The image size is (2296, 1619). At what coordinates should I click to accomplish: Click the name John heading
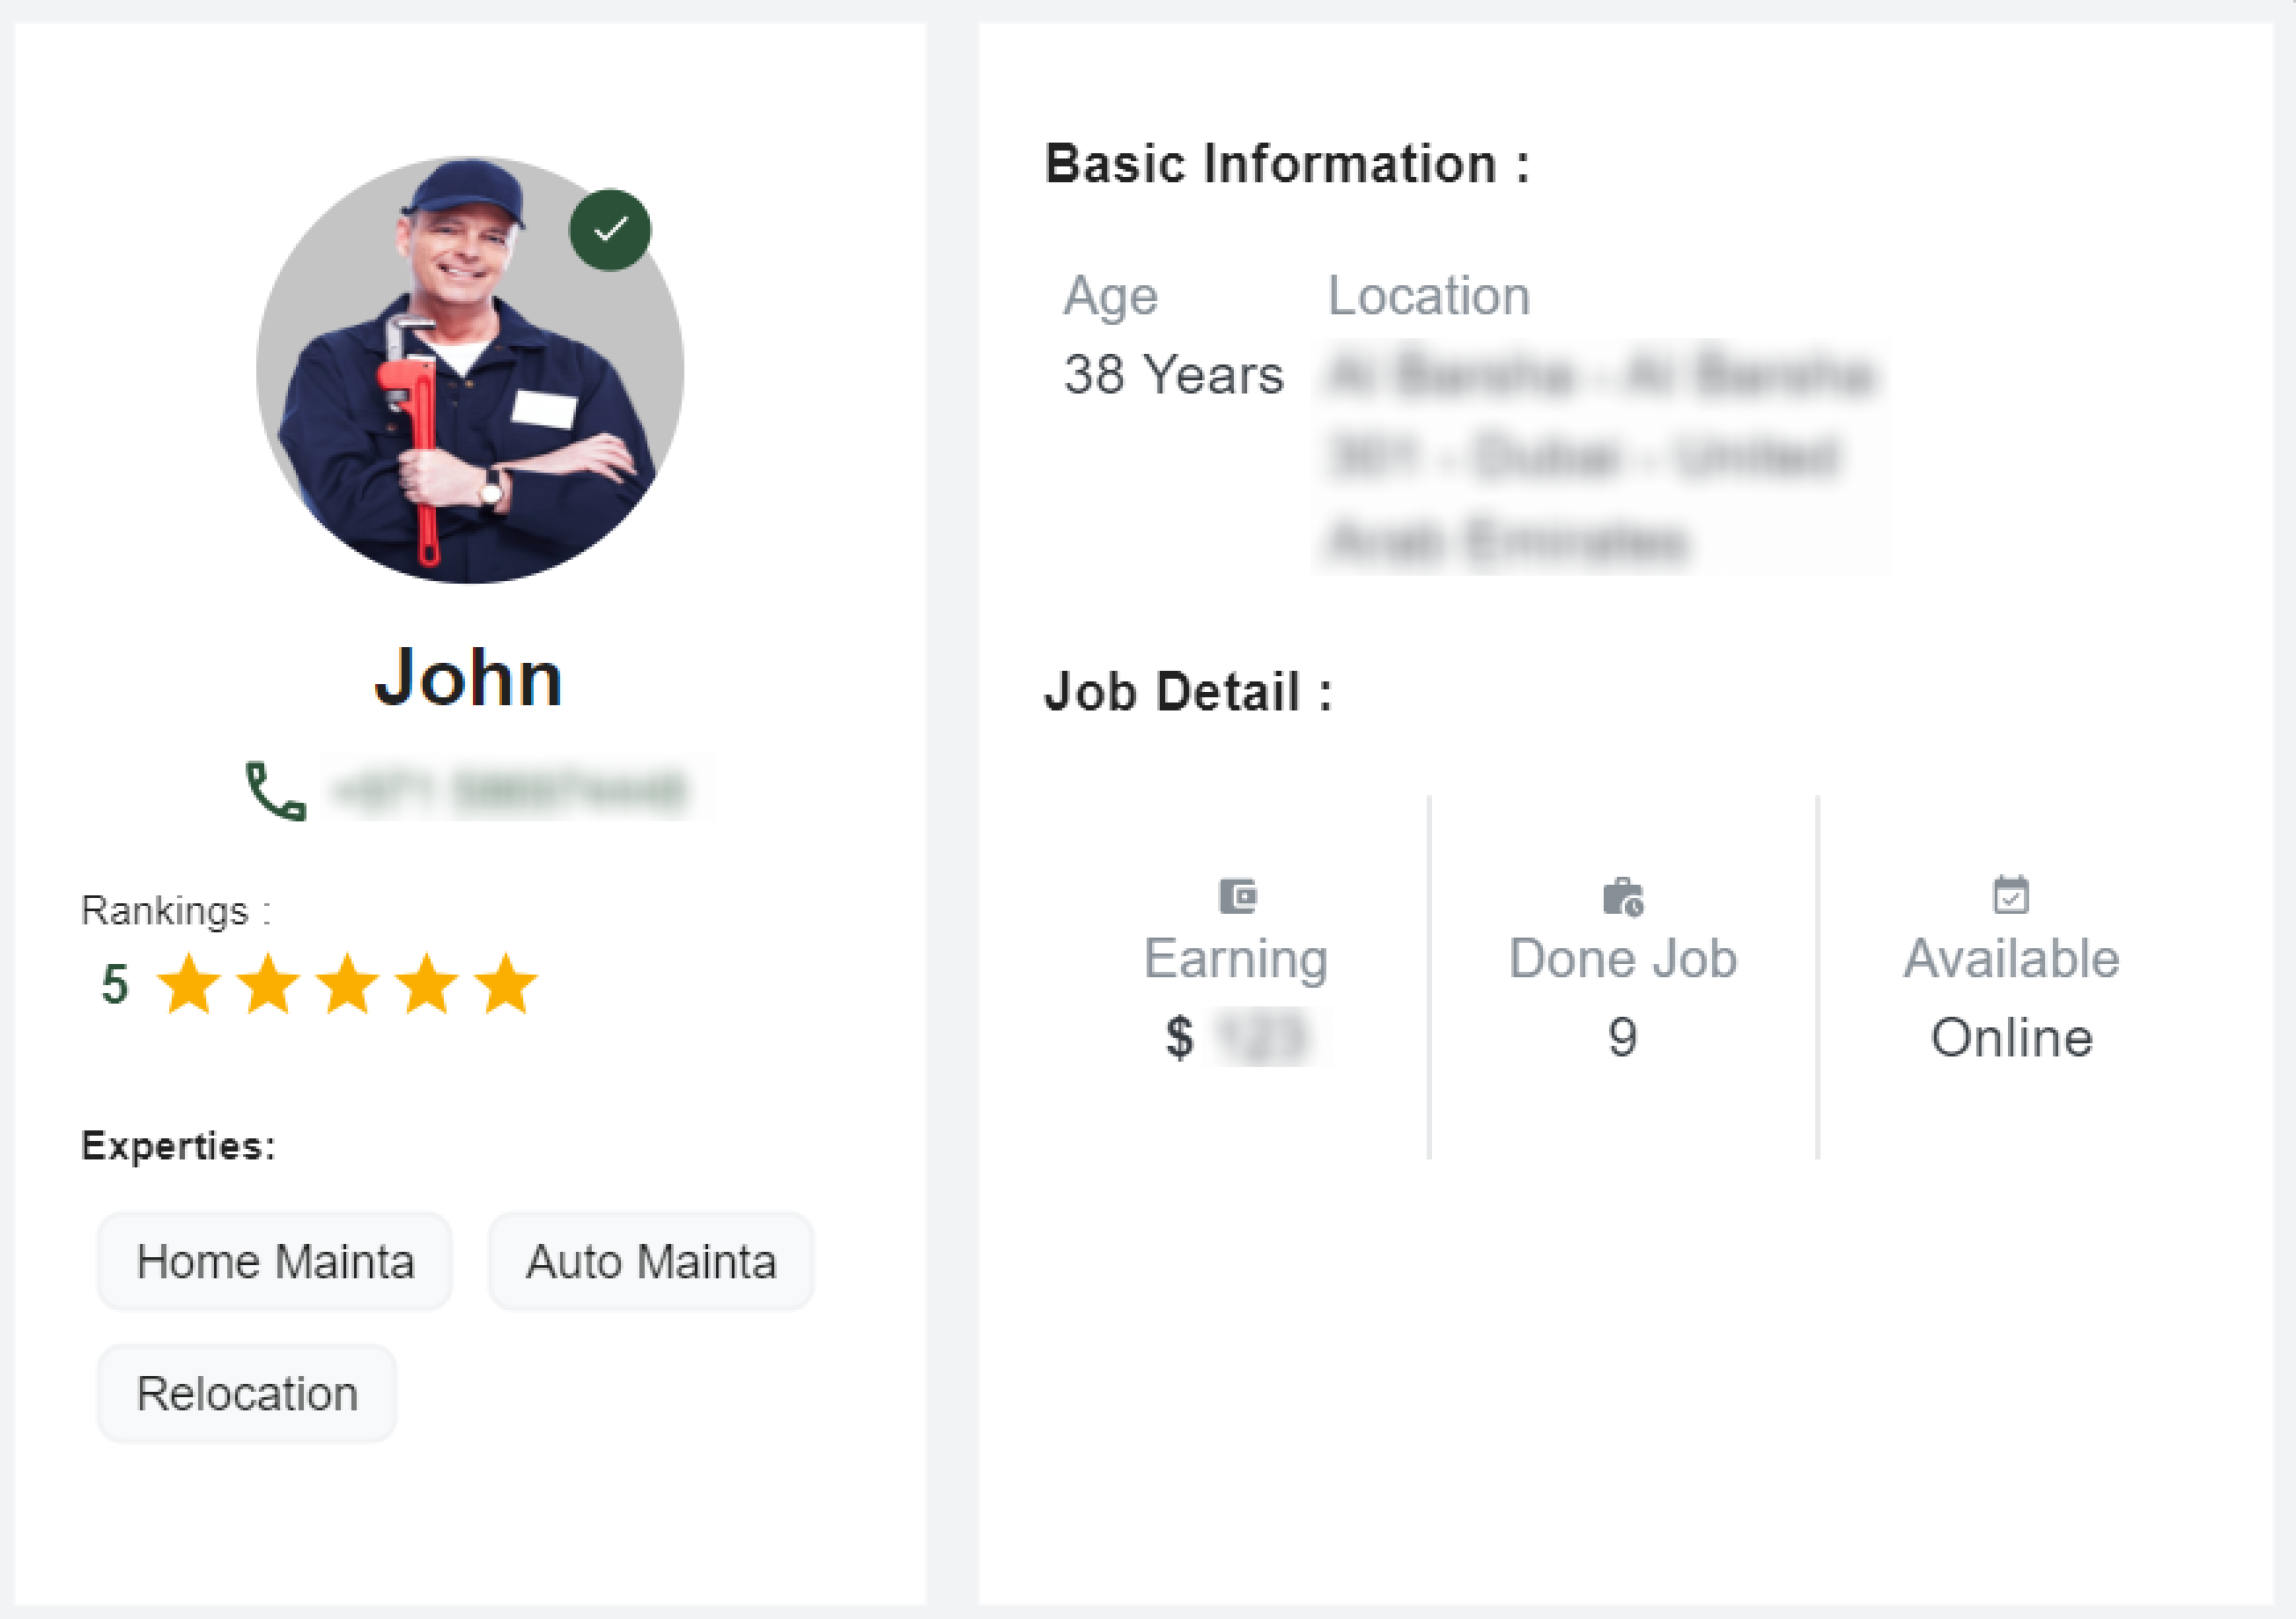(469, 678)
